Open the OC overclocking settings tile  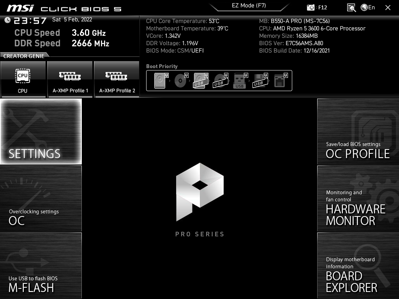(41, 199)
